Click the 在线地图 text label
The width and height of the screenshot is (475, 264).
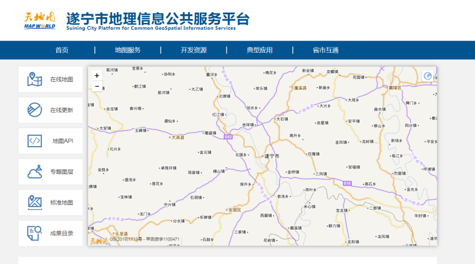pyautogui.click(x=61, y=80)
